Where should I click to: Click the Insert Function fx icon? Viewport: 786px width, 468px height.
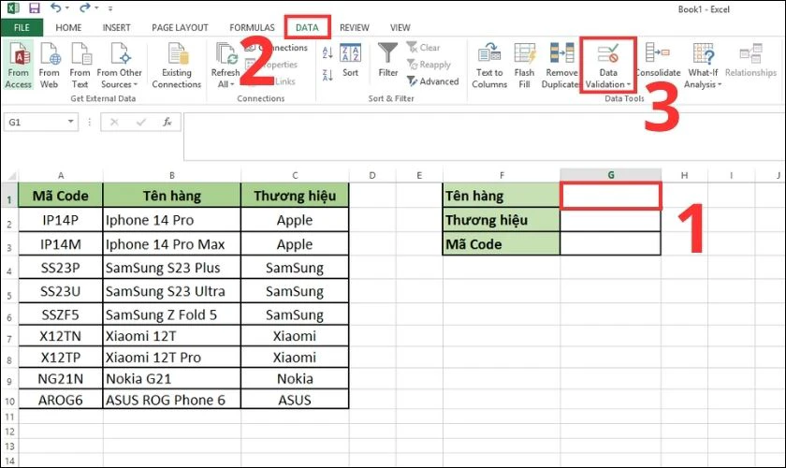pyautogui.click(x=167, y=122)
